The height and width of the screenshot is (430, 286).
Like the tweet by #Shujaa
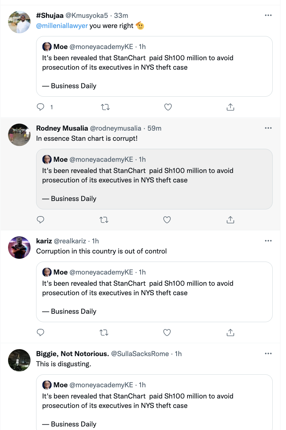(x=168, y=107)
